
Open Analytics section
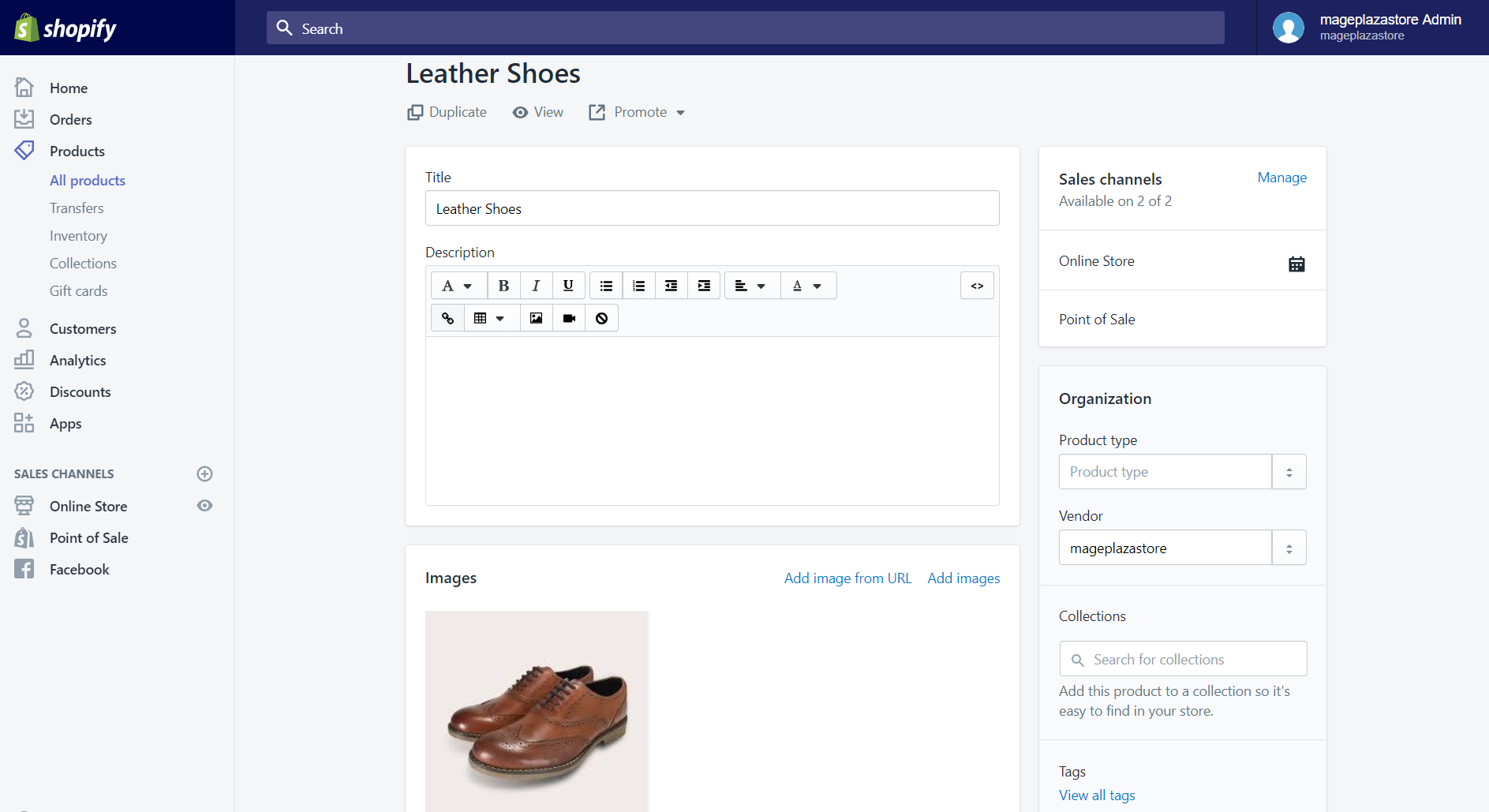(x=77, y=360)
